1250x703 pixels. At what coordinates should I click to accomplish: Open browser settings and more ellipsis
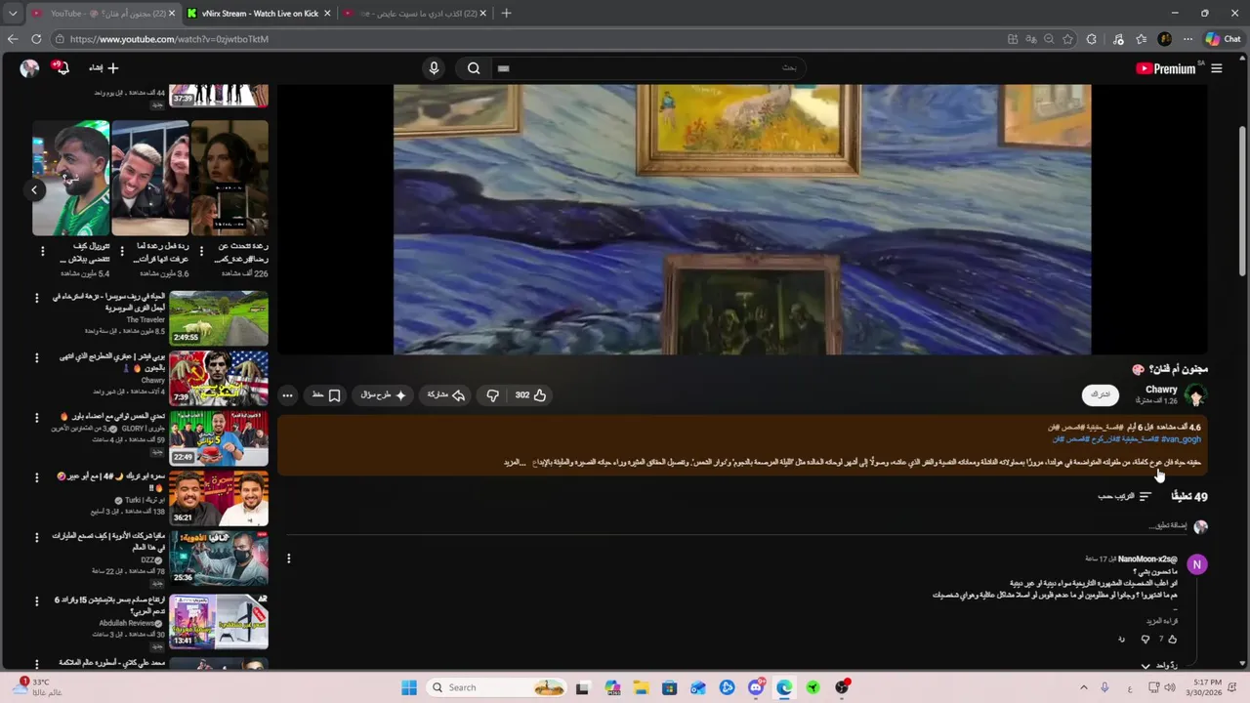pos(1187,39)
